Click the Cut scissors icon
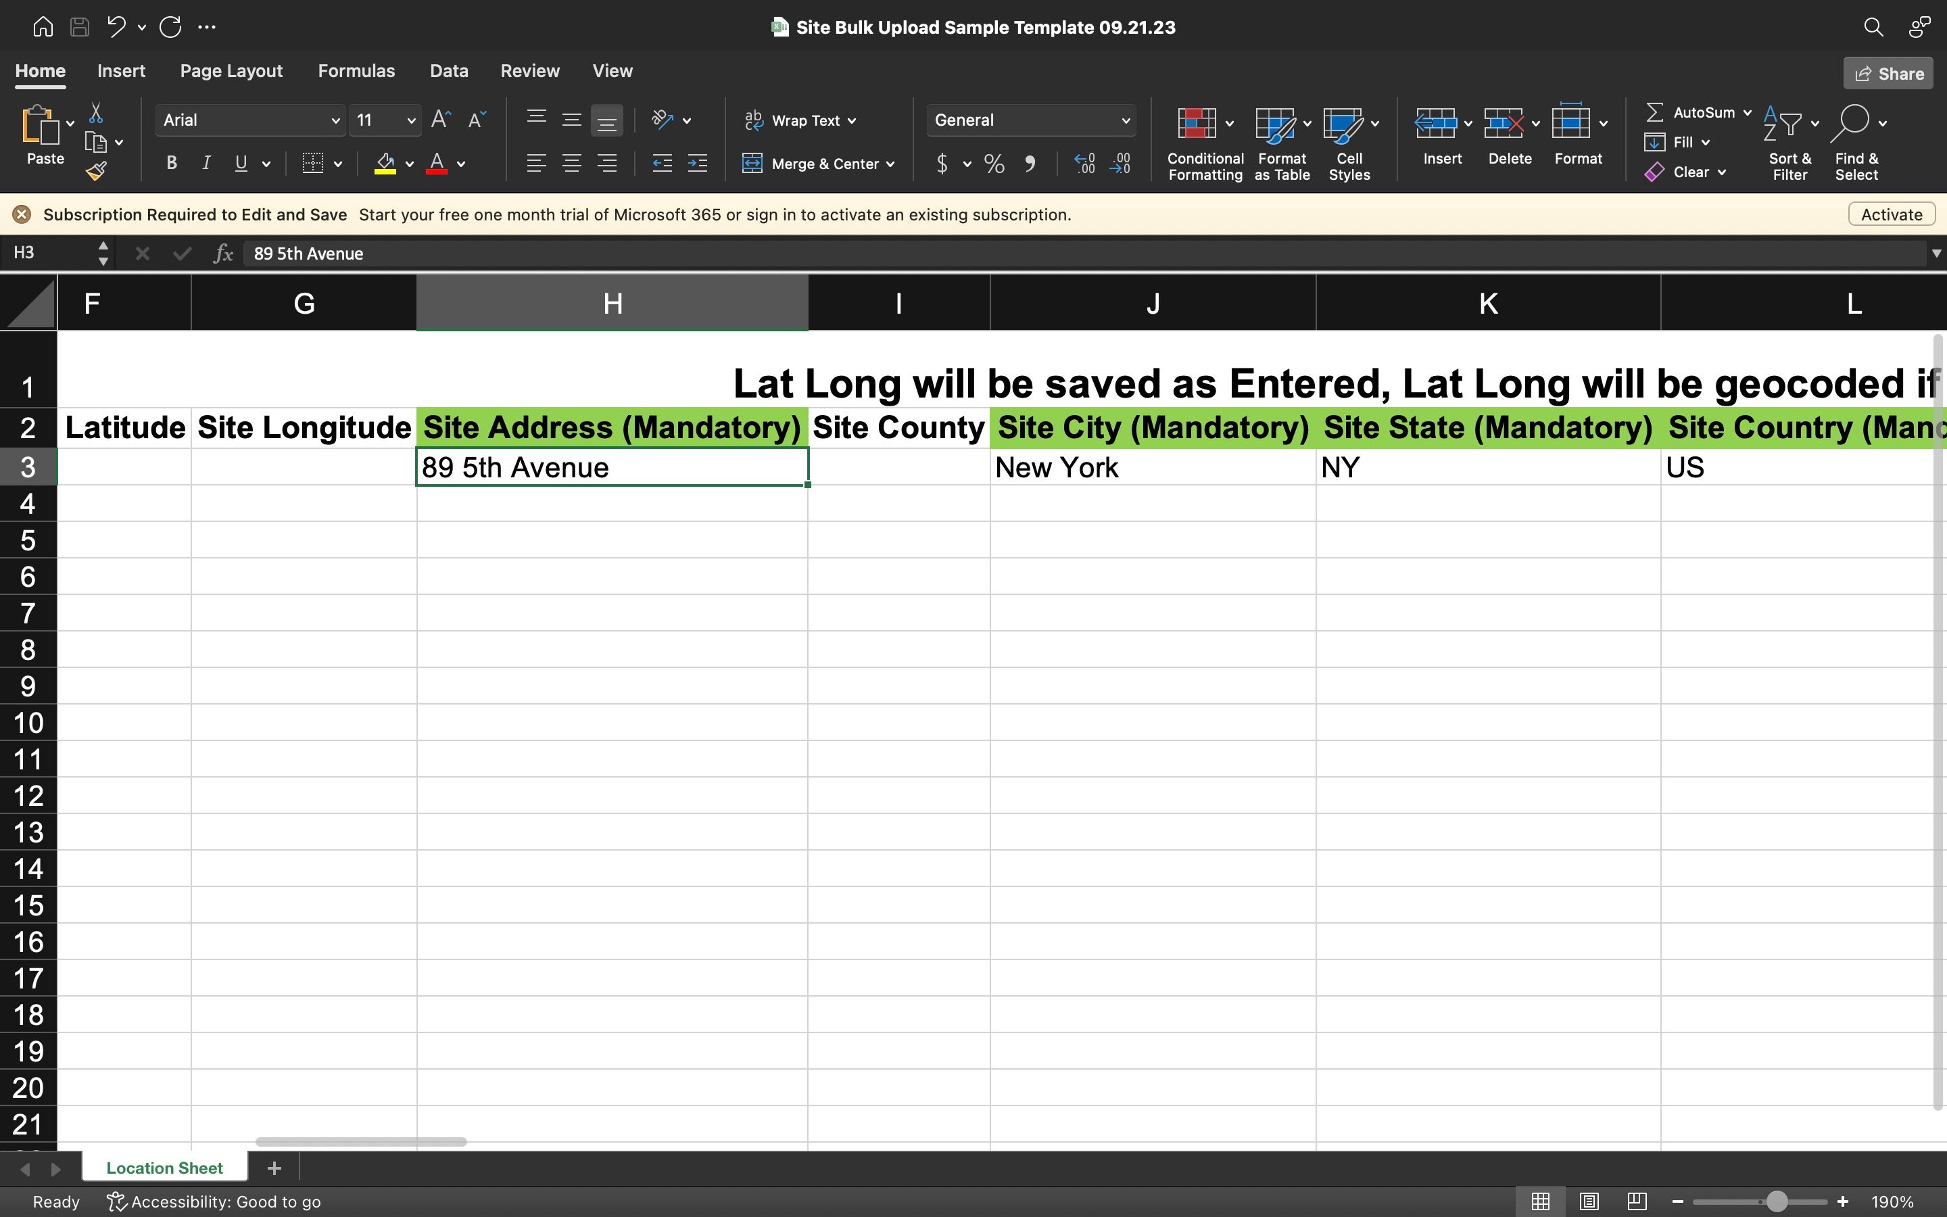The height and width of the screenshot is (1217, 1947). point(96,113)
